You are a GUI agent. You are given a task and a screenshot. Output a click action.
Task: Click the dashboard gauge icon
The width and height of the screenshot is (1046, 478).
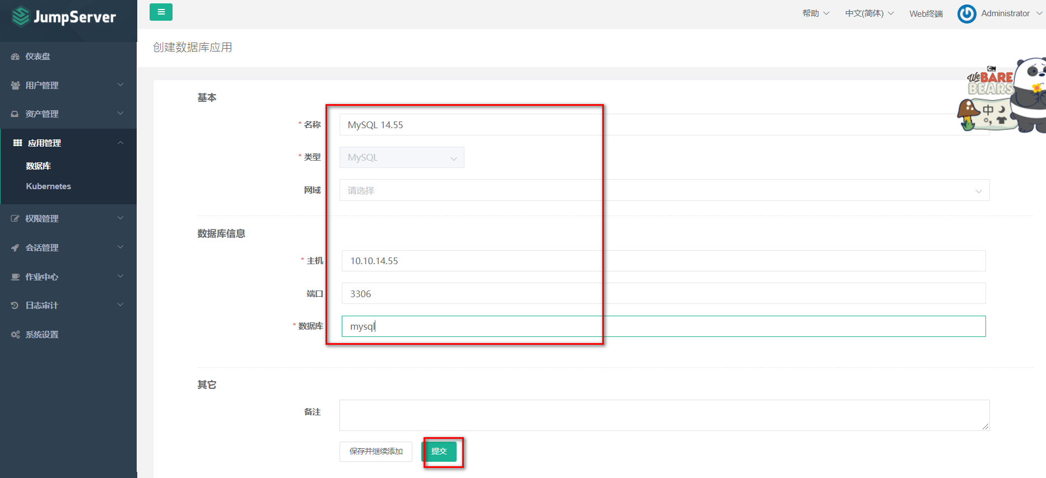click(15, 57)
